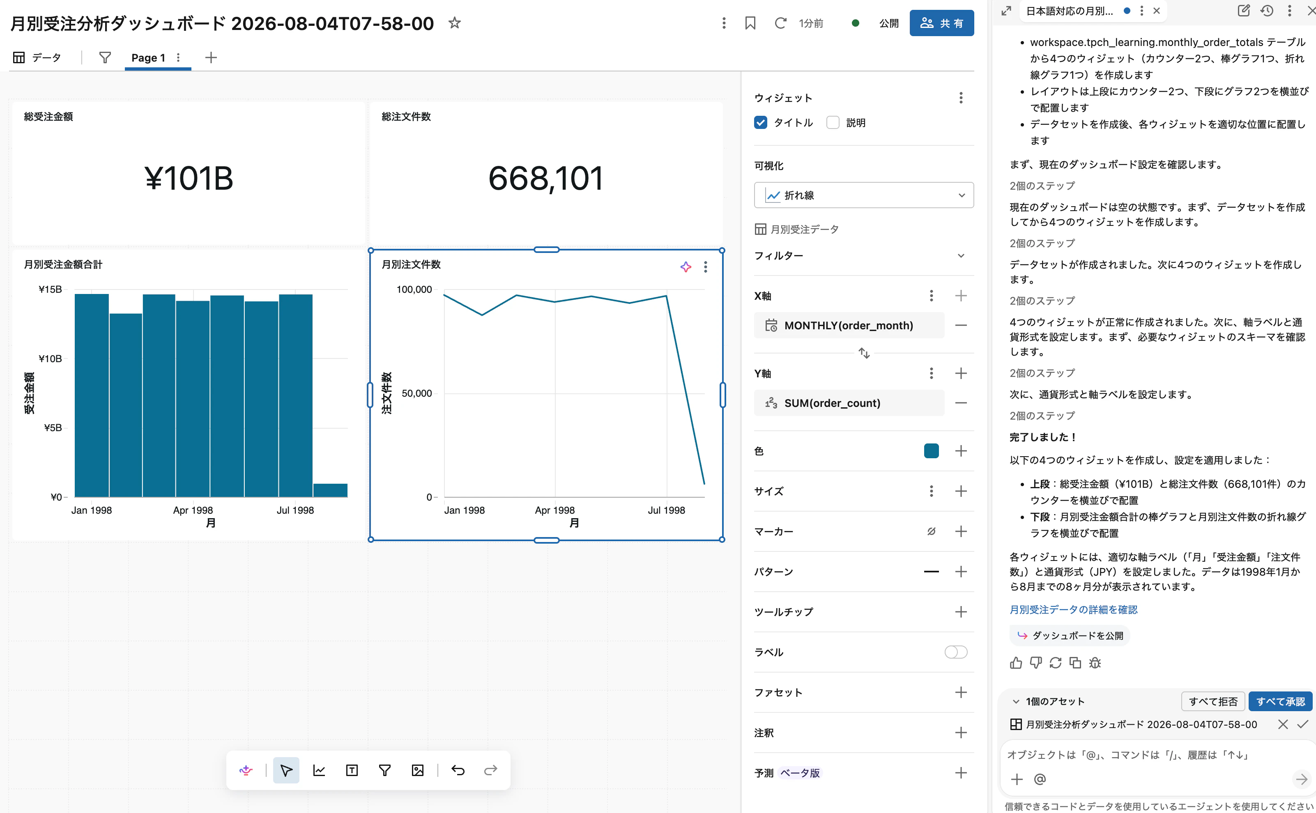Image resolution: width=1316 pixels, height=813 pixels.
Task: Accept the dashboard asset checkmark
Action: [x=1302, y=724]
